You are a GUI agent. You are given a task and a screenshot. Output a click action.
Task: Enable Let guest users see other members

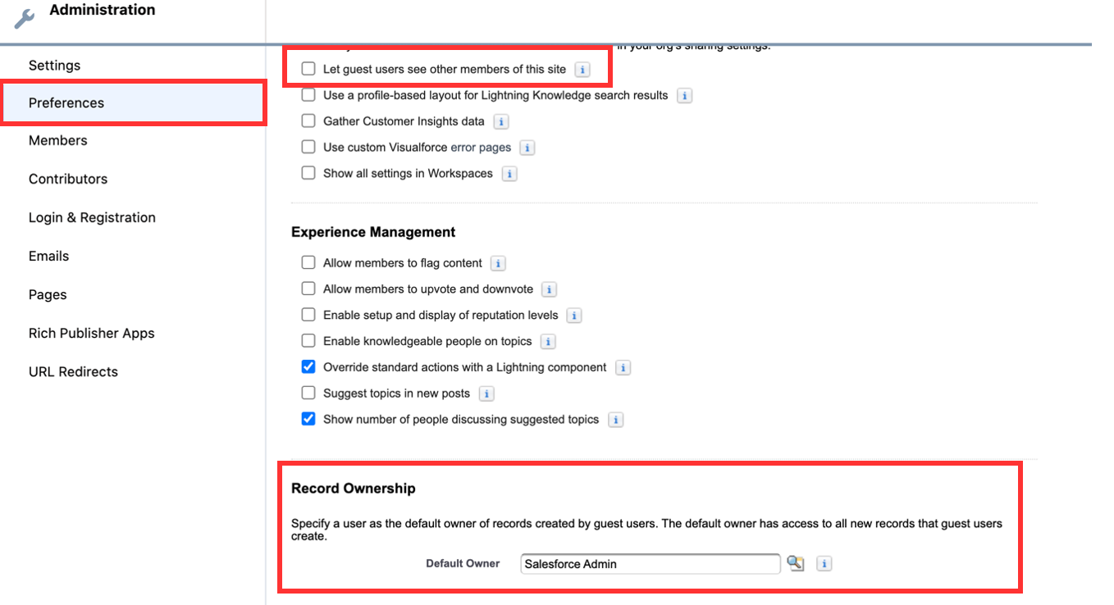point(308,70)
